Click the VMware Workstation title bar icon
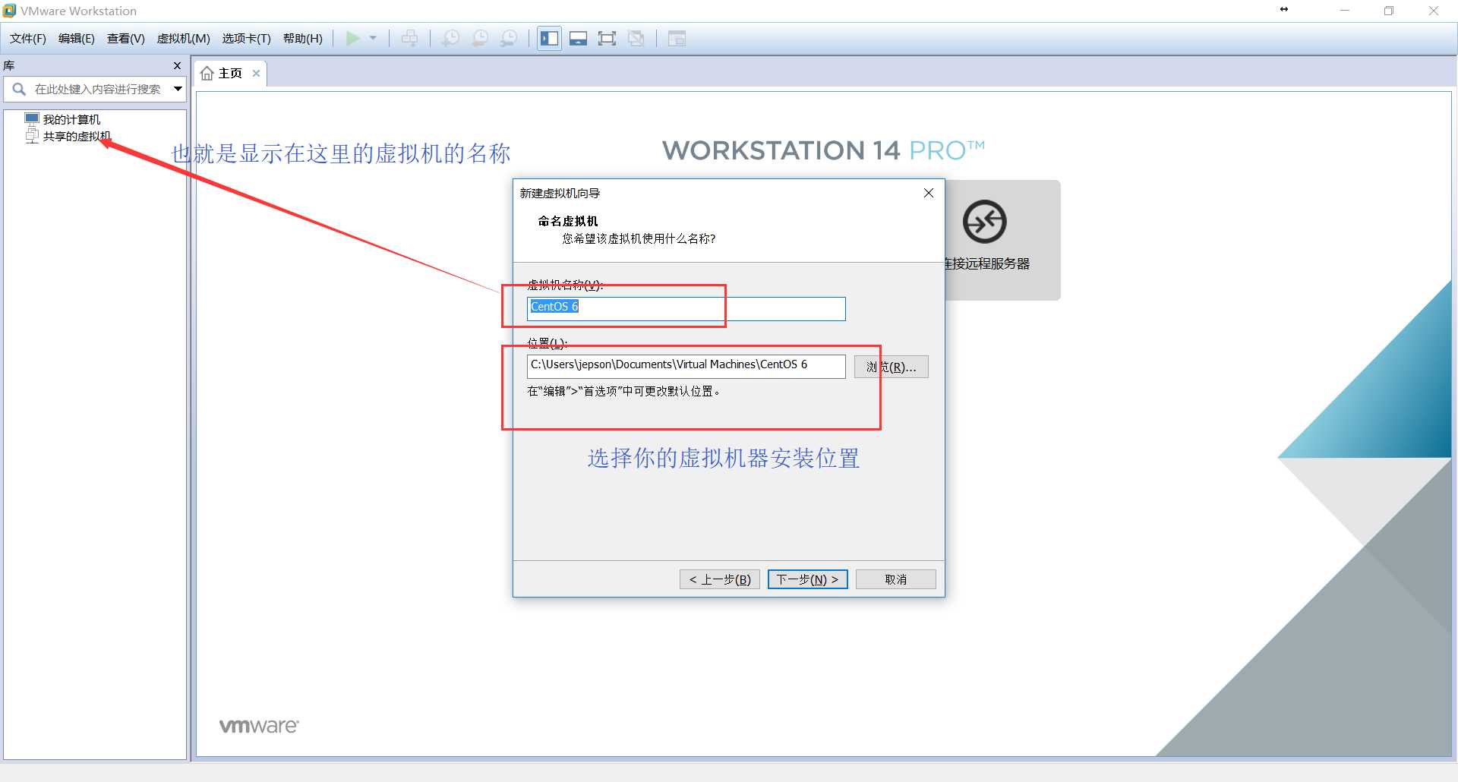Viewport: 1458px width, 782px height. click(x=9, y=11)
